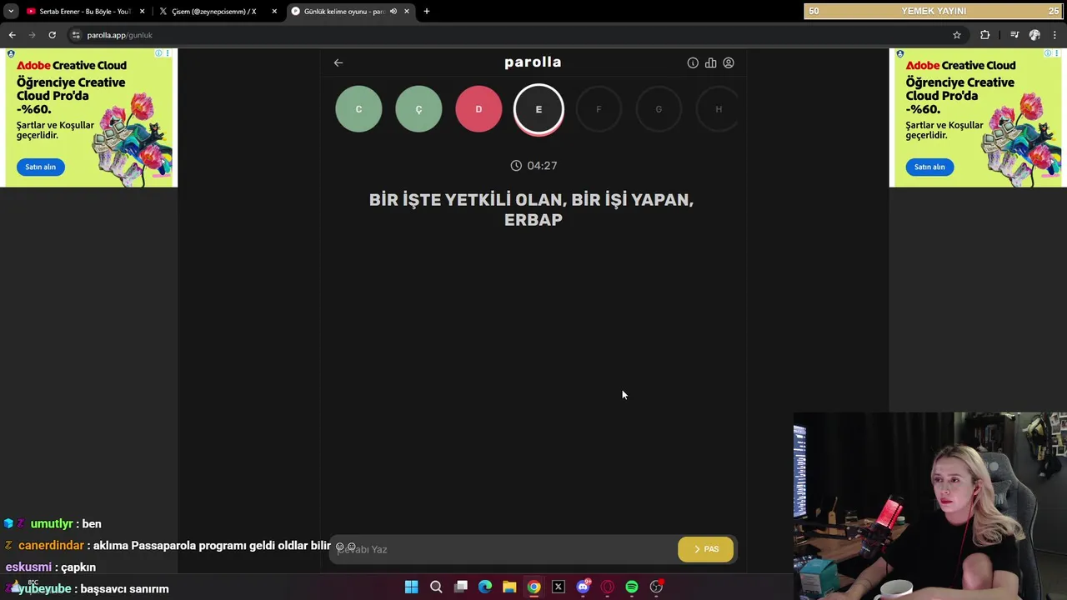1067x600 pixels.
Task: Click the clock timer 04:27
Action: pos(533,166)
